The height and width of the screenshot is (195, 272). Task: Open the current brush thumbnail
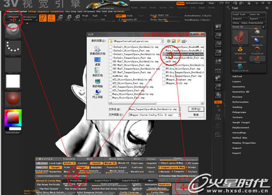click(x=13, y=31)
